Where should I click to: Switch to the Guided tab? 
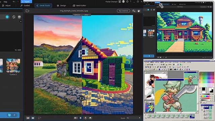25,5
